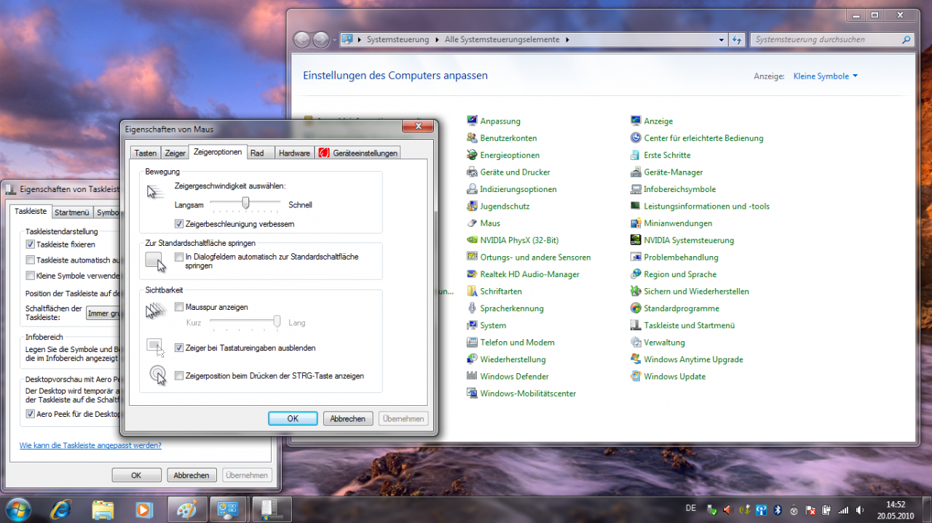Open Maus control panel item

point(483,223)
